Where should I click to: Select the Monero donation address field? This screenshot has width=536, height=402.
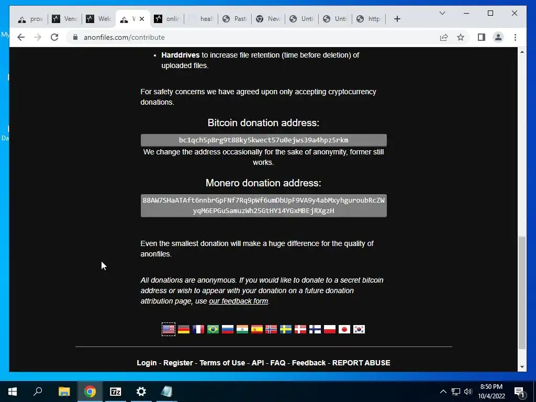click(x=264, y=205)
